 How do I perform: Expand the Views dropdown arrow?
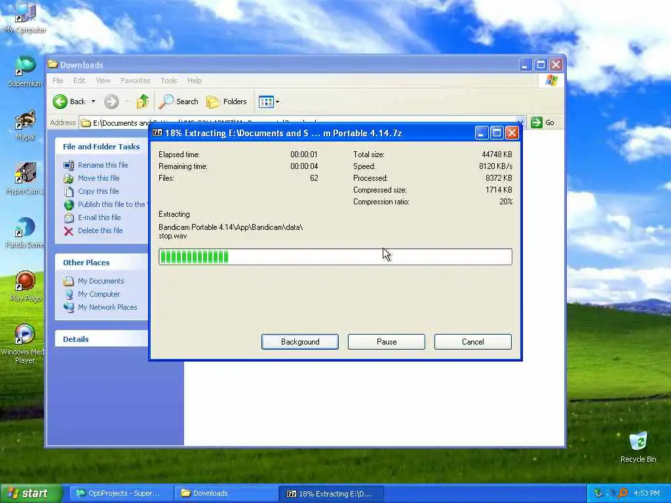tap(277, 102)
